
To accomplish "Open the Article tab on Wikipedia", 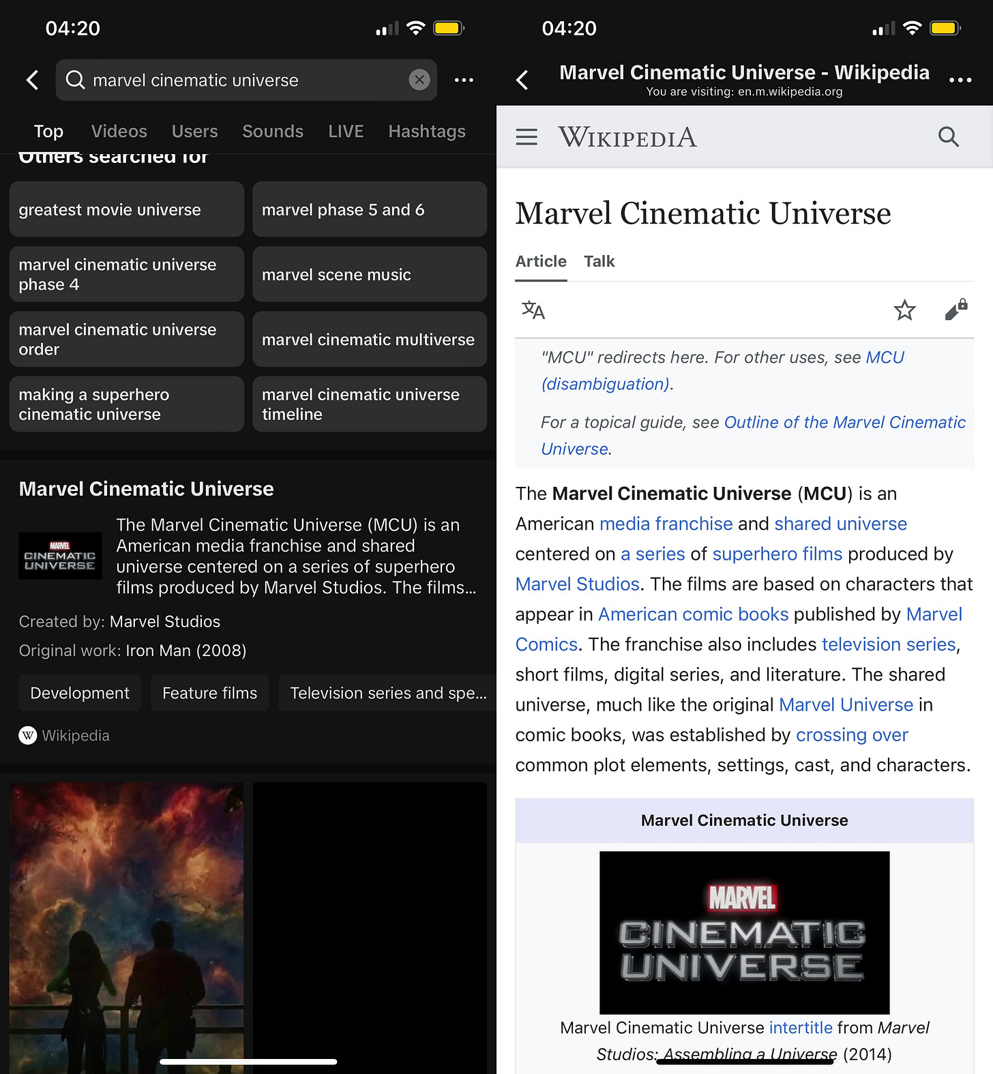I will (541, 262).
